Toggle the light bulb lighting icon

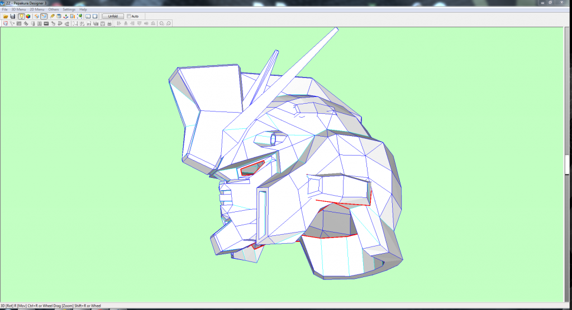[x=21, y=16]
